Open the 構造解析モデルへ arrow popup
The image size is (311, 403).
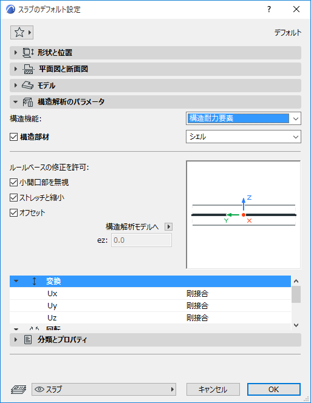coord(168,227)
